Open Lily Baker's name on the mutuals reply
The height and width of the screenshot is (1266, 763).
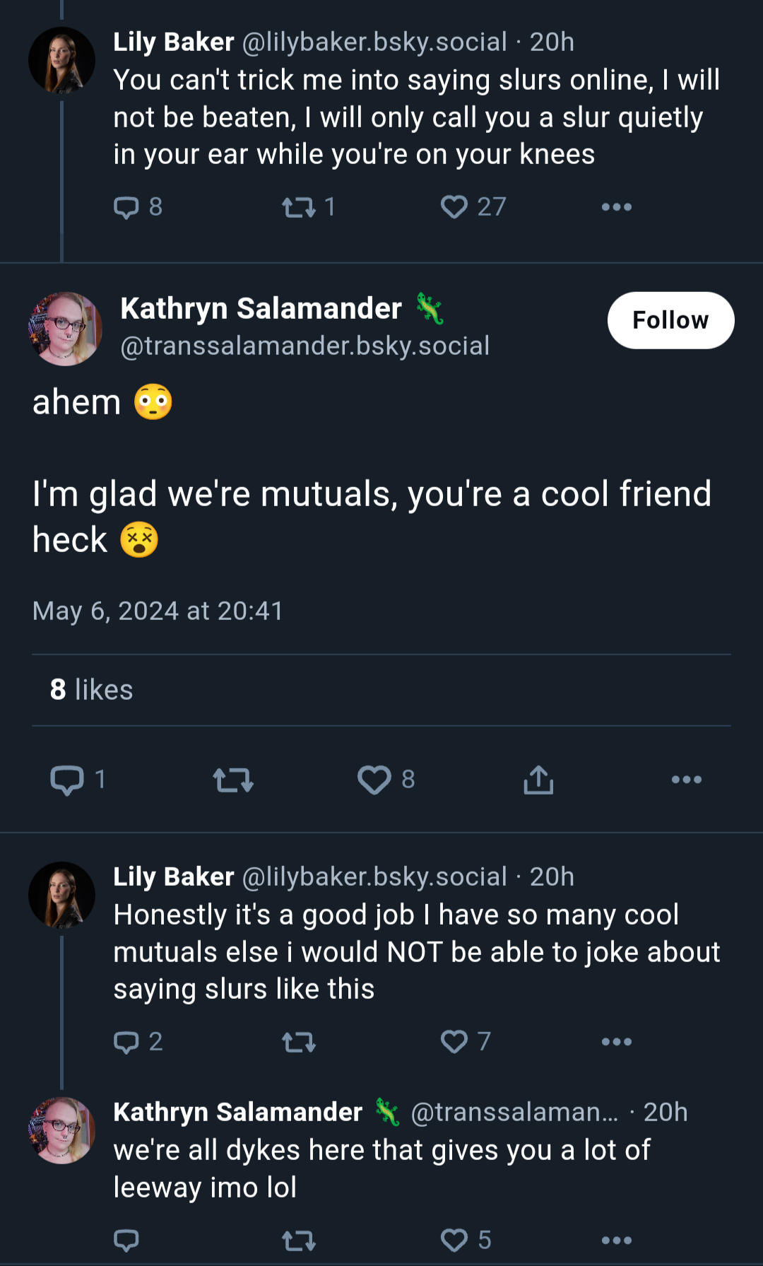point(174,877)
